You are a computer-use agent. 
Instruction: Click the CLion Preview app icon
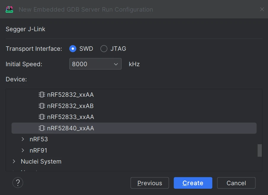click(9, 9)
